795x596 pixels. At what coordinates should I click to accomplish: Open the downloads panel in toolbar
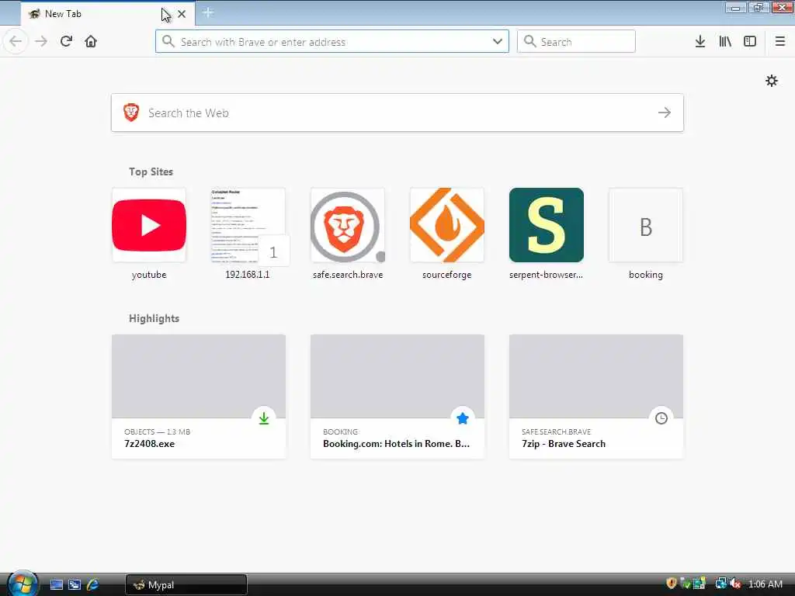pos(700,42)
